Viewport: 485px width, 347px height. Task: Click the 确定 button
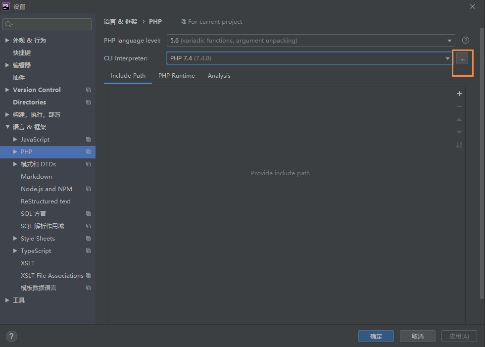pyautogui.click(x=376, y=336)
